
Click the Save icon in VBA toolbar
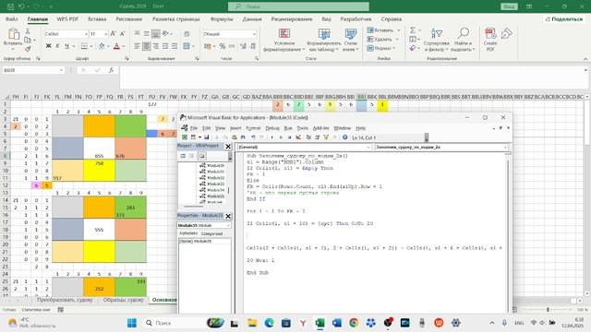(x=207, y=137)
